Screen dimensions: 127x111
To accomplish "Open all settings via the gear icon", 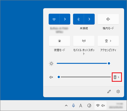I will pos(118,91).
